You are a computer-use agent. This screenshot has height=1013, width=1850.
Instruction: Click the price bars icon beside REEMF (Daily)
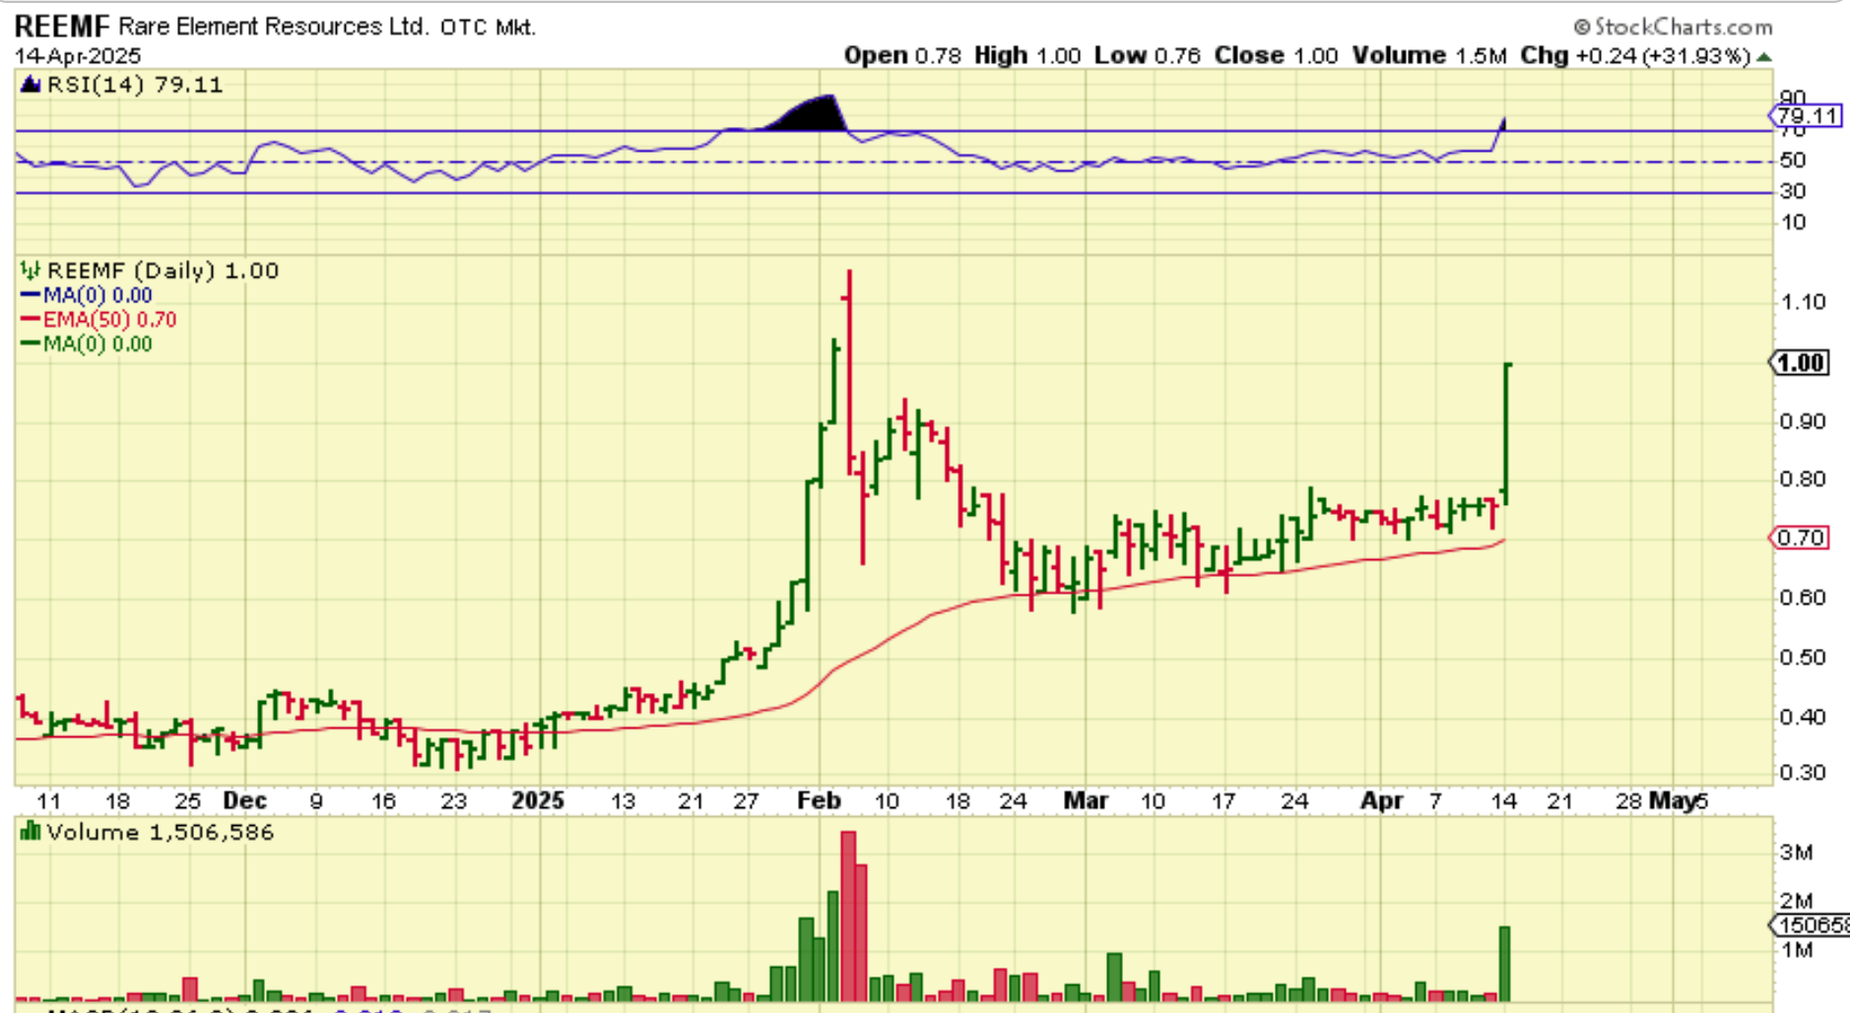(31, 270)
